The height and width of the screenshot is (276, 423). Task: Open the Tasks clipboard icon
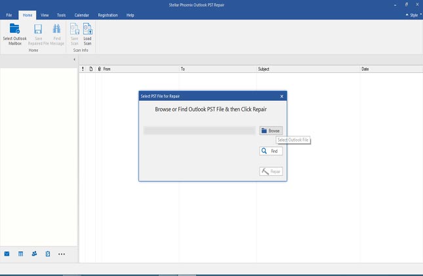click(x=48, y=254)
